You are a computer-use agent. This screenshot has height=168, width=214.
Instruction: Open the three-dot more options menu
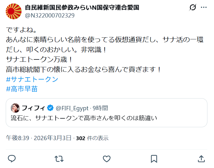coord(204,7)
